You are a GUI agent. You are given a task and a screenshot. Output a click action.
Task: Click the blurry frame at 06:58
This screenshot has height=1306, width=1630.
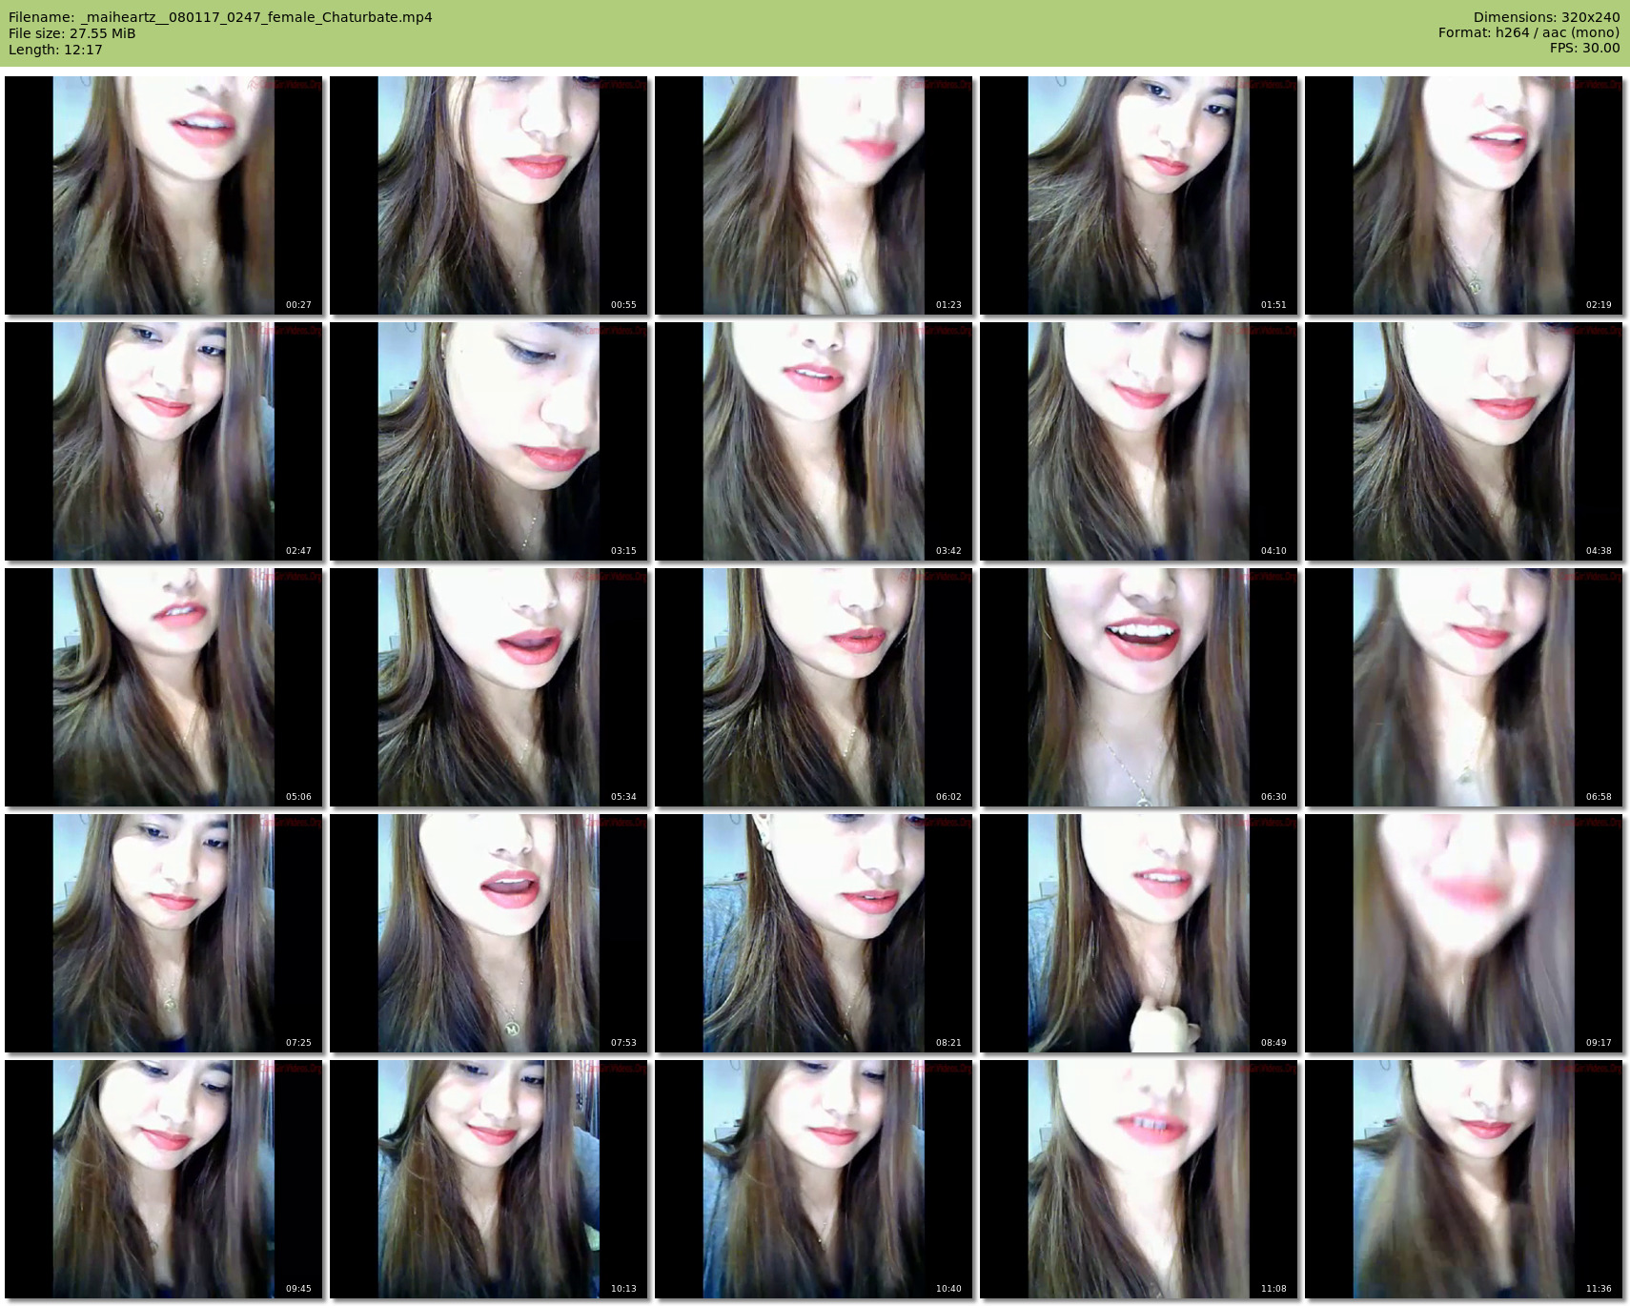(x=1463, y=687)
